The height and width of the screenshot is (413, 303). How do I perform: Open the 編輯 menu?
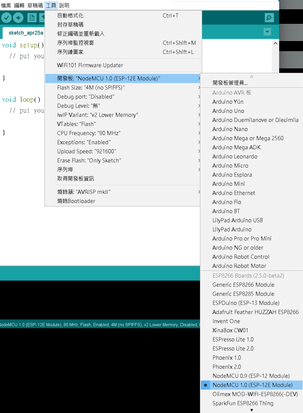19,5
